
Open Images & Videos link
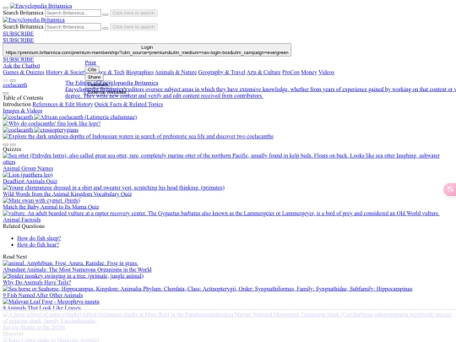pyautogui.click(x=23, y=111)
